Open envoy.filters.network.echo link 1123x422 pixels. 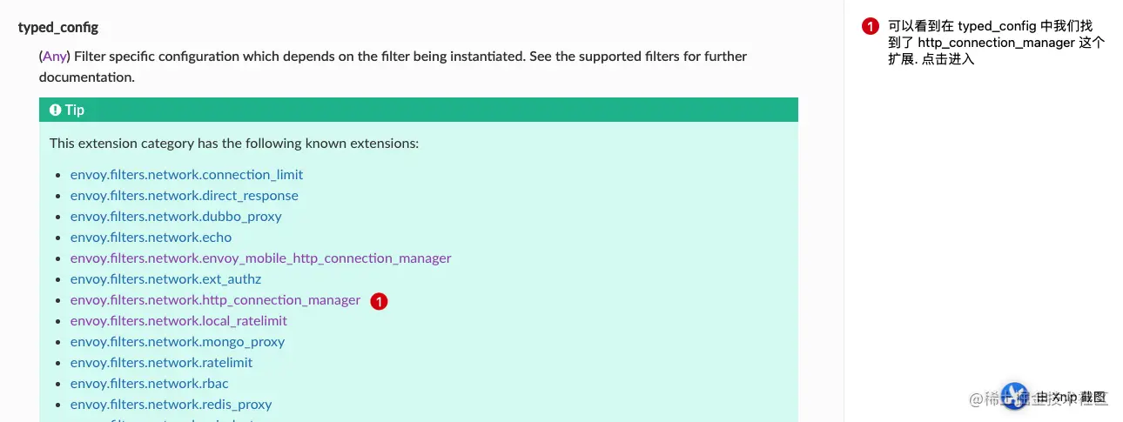[151, 237]
